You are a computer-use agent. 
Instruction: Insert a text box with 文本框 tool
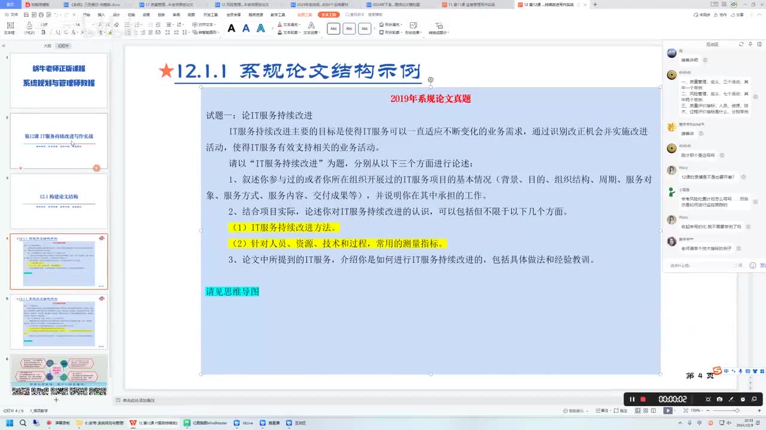(10, 28)
